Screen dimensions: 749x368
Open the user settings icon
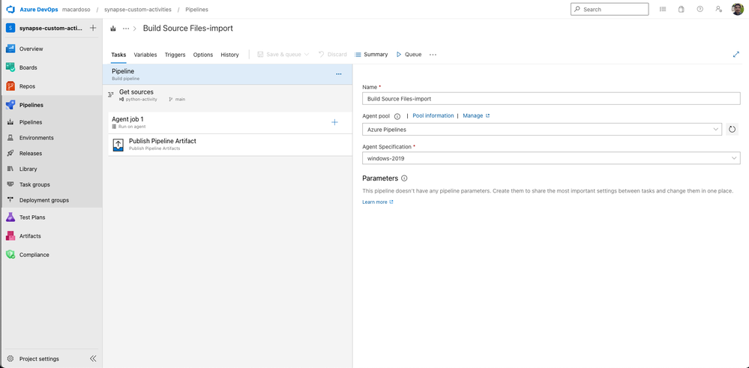click(718, 9)
